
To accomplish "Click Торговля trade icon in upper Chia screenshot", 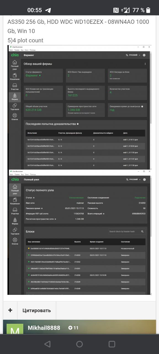I will click(x=15, y=107).
